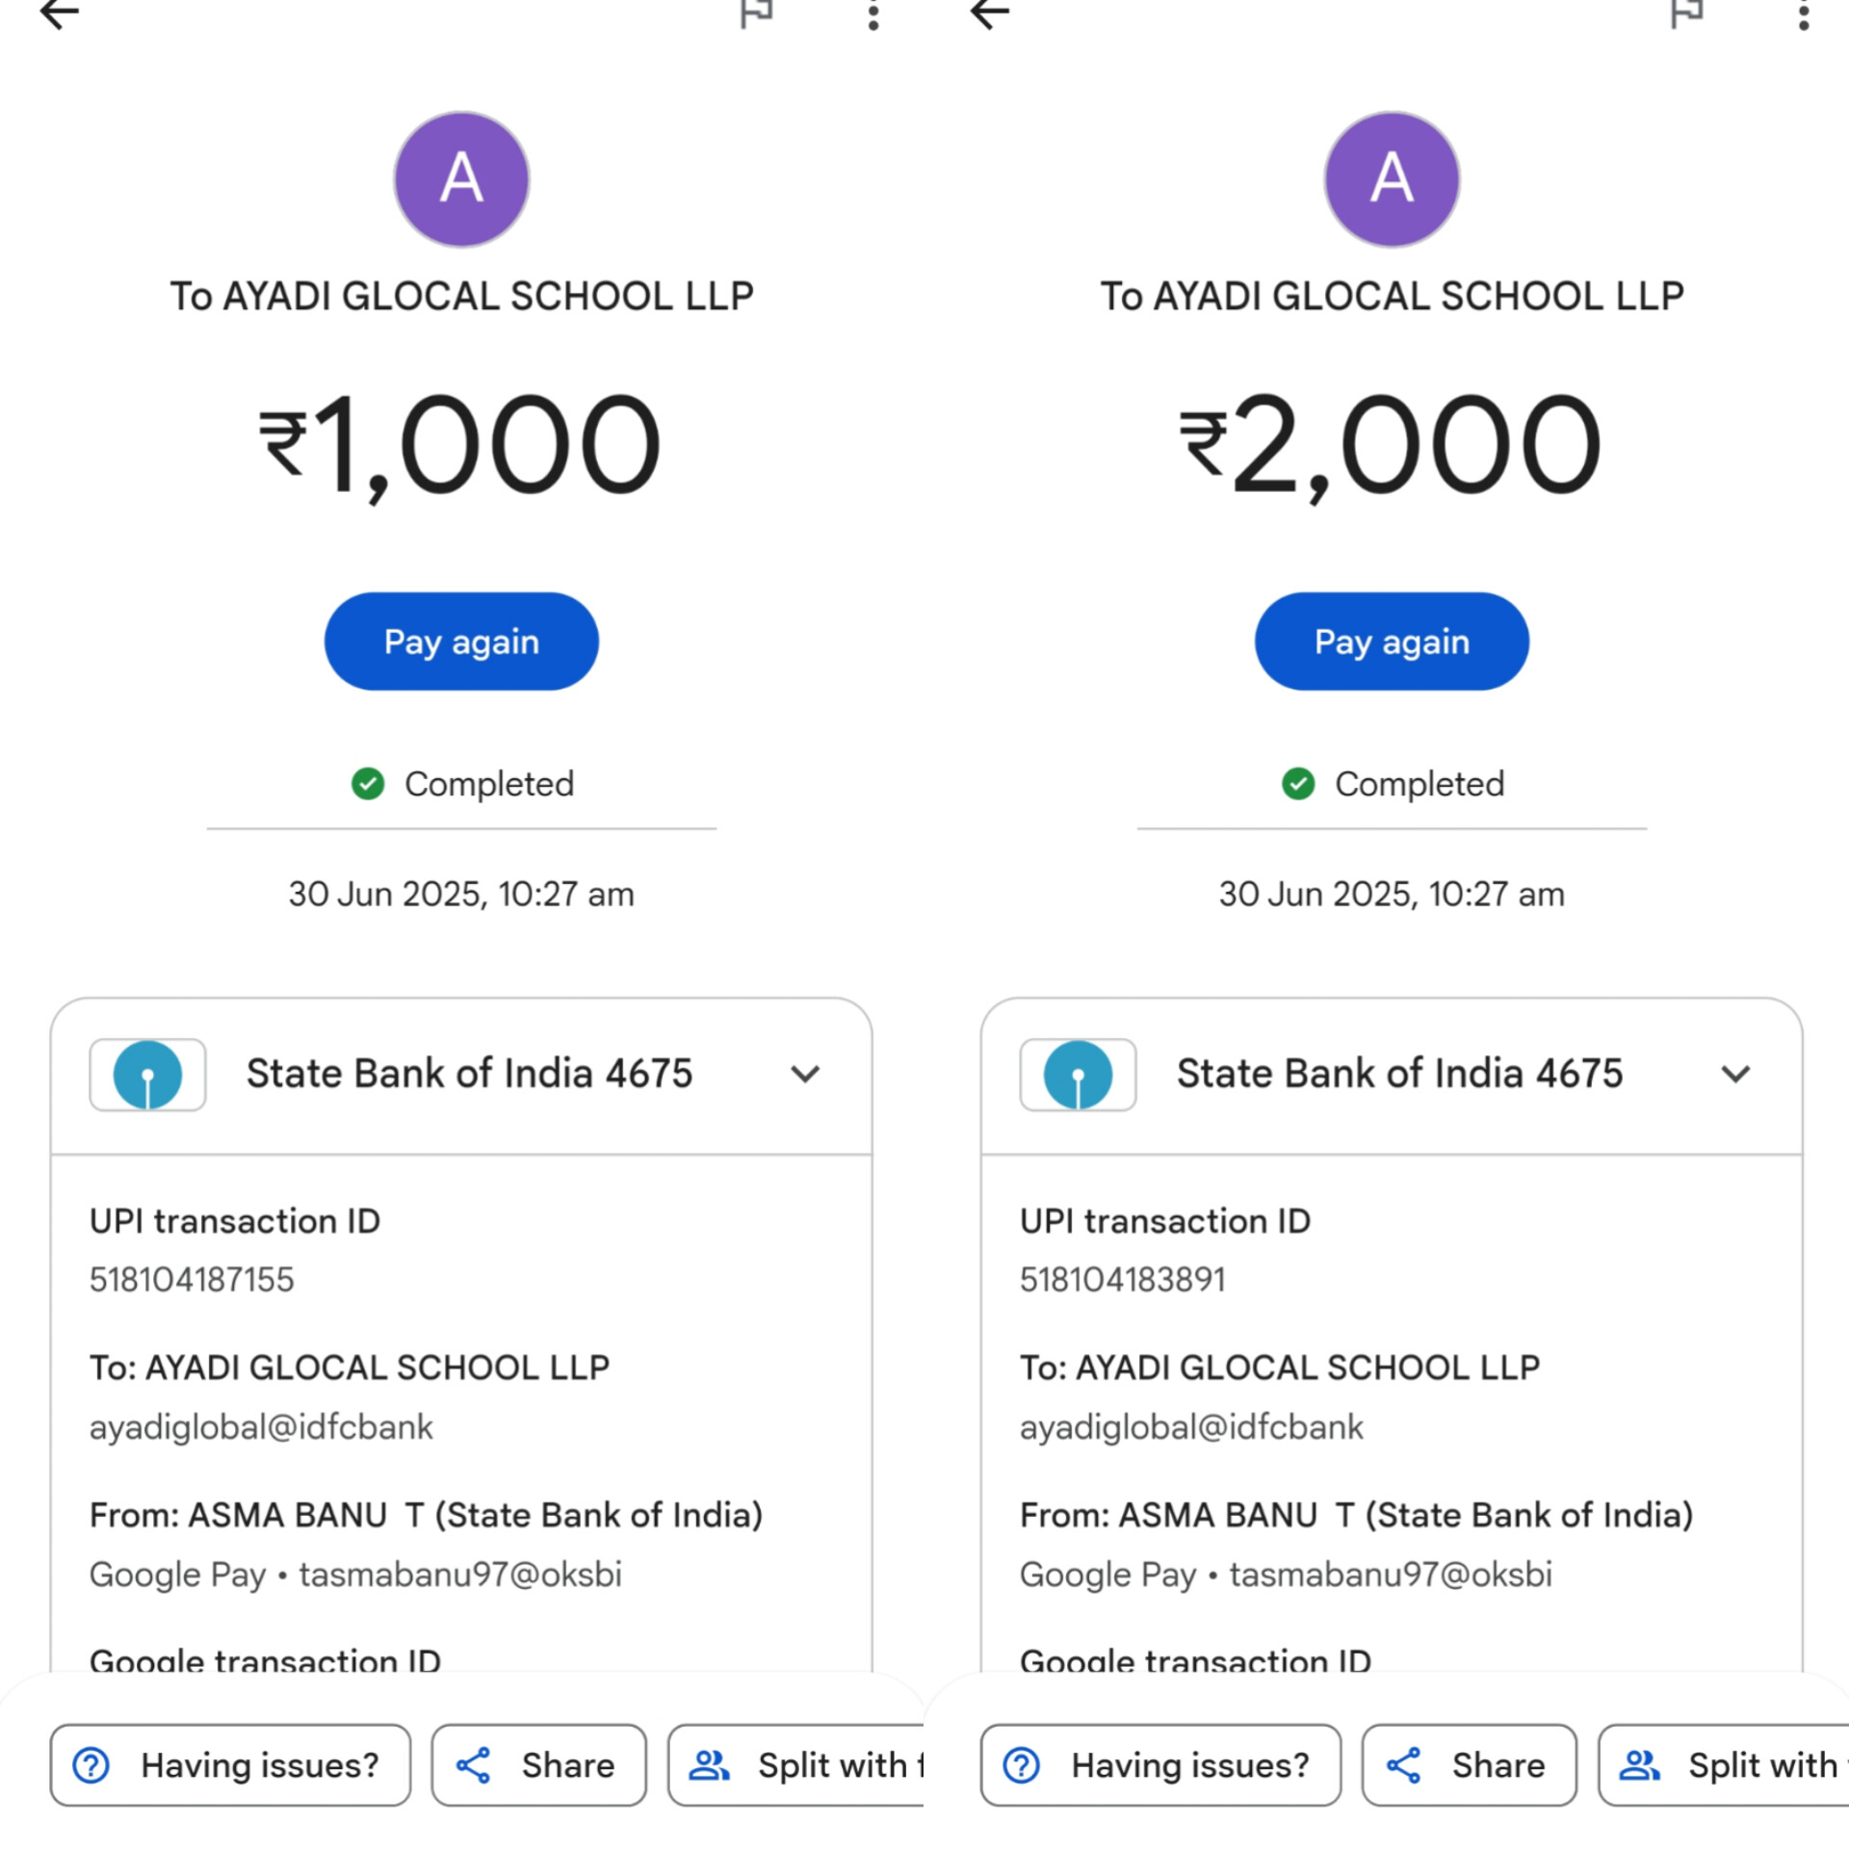
Task: Go back from the ₹1,000 payment screen
Action: click(x=59, y=13)
